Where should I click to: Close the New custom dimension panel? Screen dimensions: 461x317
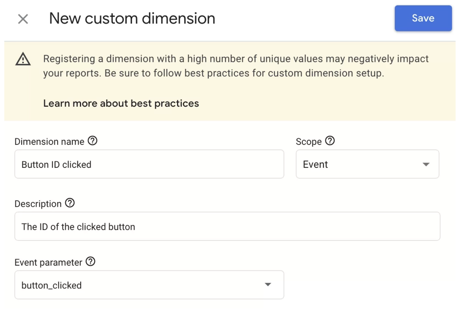23,19
